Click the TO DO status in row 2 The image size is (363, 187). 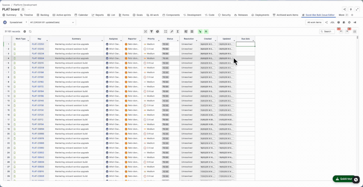coord(165,49)
